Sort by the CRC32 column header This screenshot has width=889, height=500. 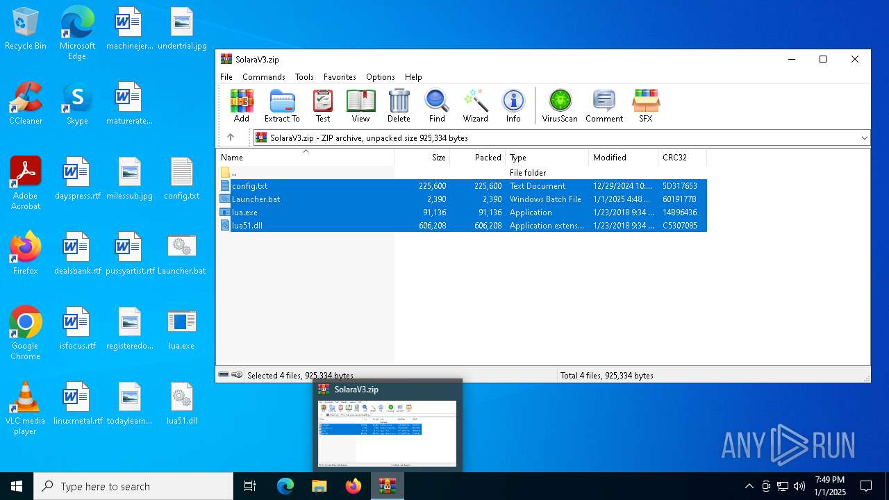(683, 158)
